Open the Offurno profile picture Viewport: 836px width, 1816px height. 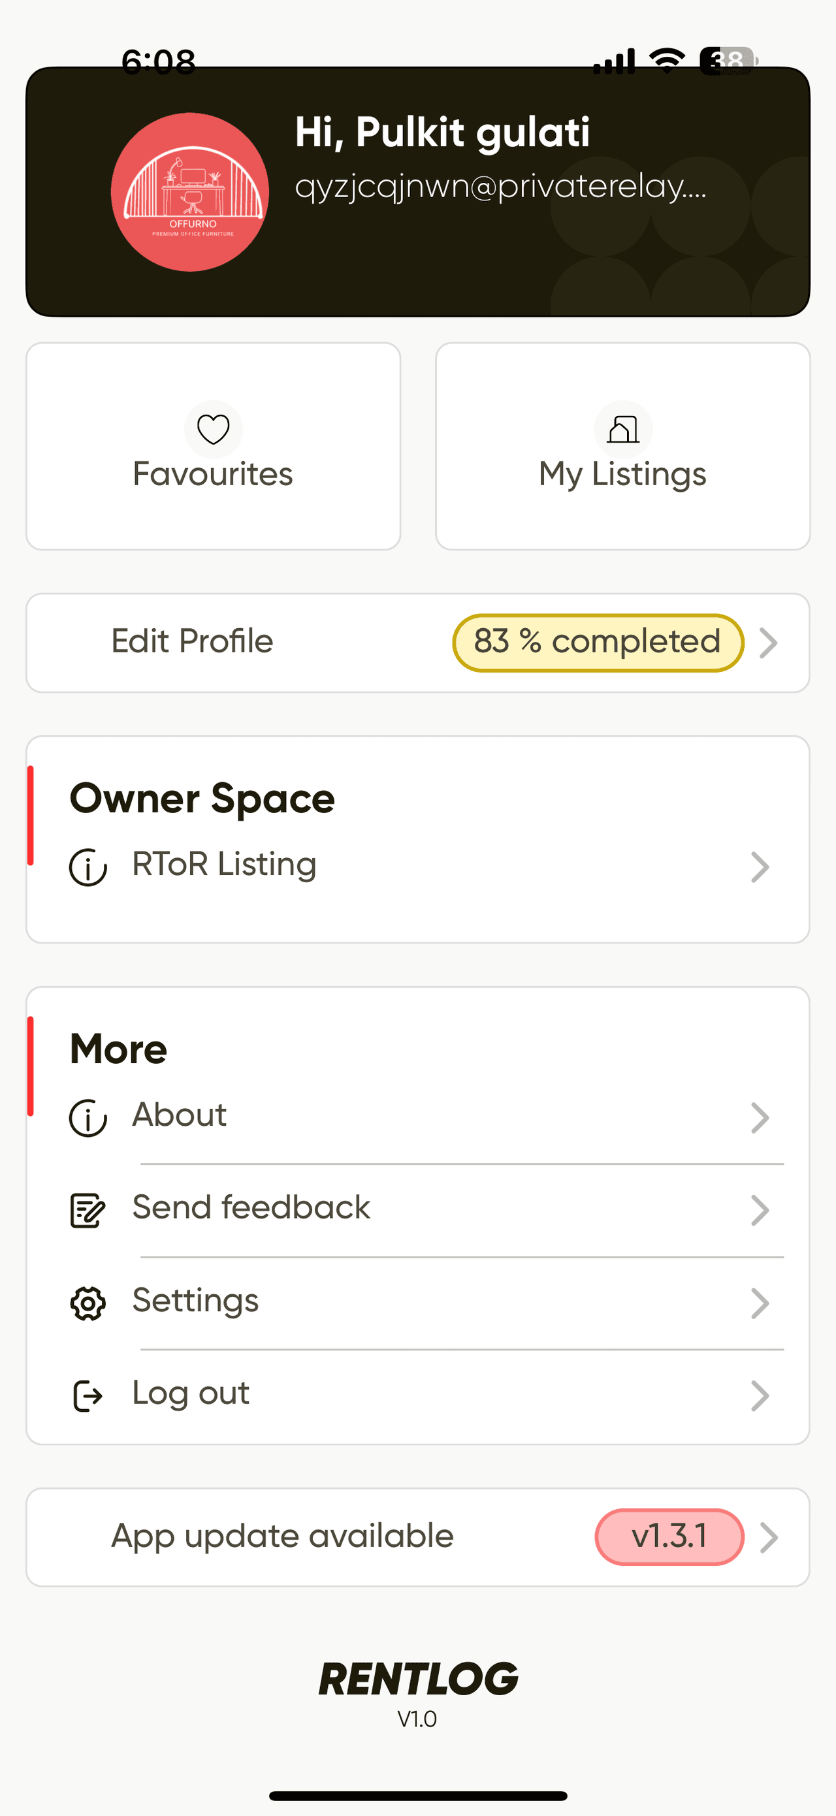(x=190, y=192)
